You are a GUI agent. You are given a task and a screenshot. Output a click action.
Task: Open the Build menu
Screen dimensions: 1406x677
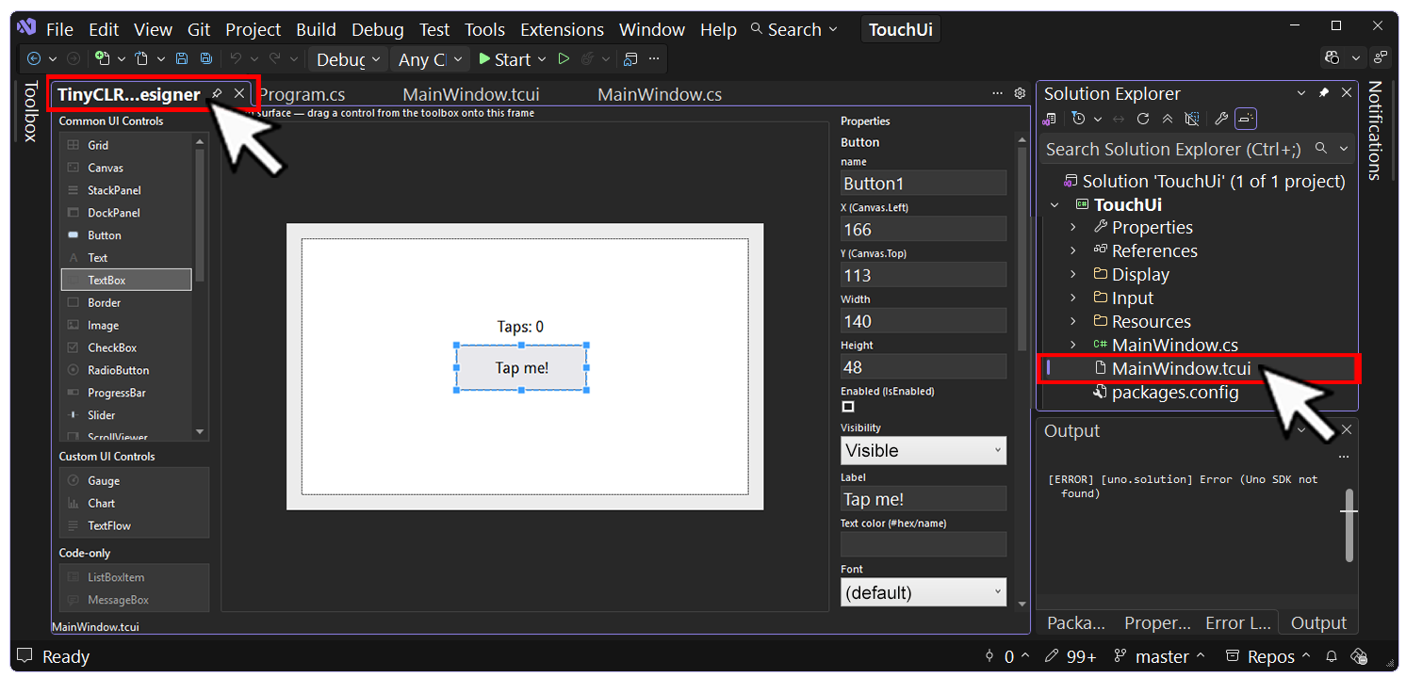pyautogui.click(x=316, y=29)
